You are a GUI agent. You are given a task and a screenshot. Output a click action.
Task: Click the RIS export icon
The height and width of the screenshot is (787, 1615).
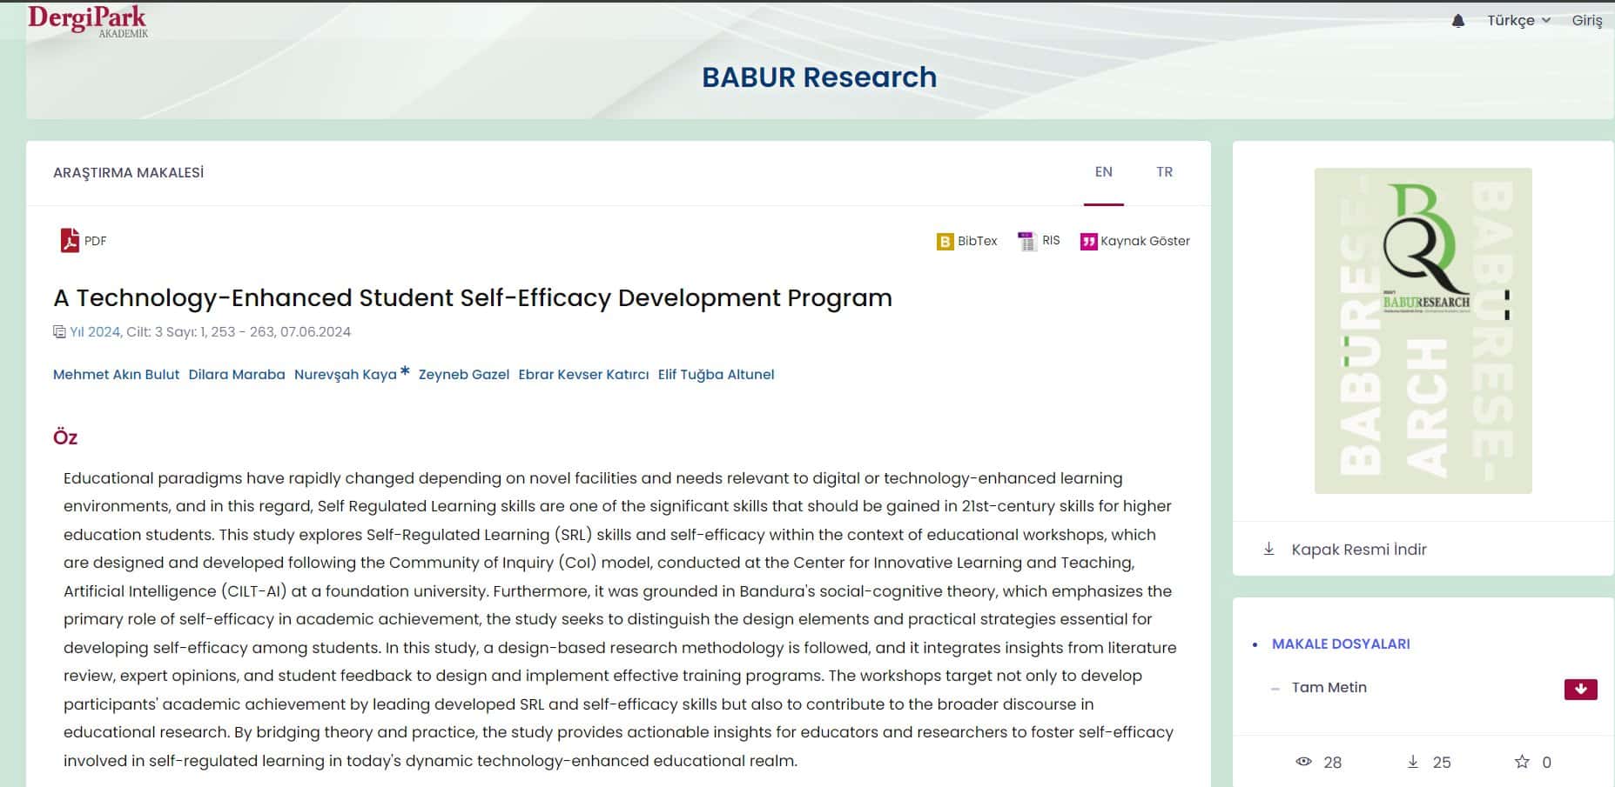point(1026,241)
